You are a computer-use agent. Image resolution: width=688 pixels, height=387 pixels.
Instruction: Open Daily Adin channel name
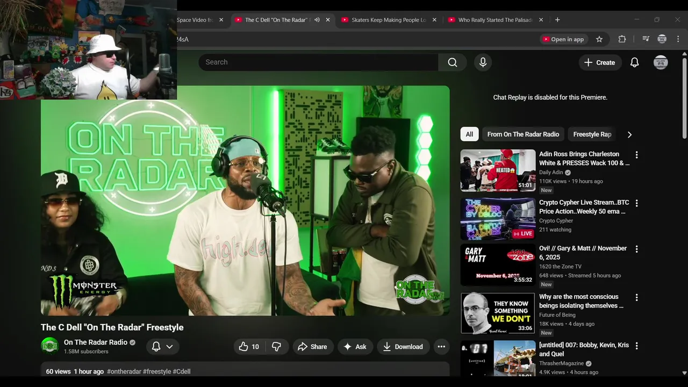coord(551,173)
